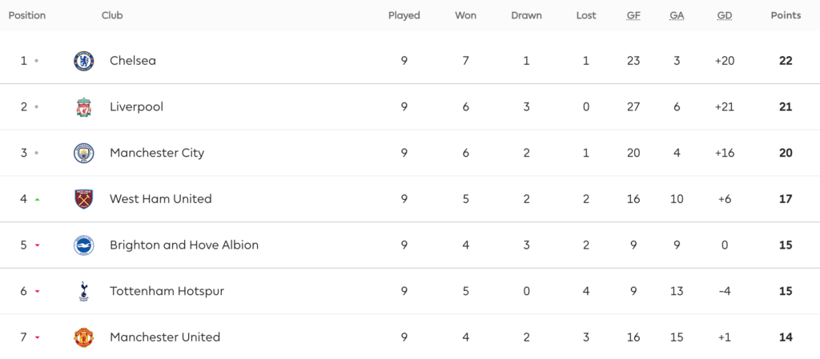820x359 pixels.
Task: Click Brighton's red down-arrow movement indicator
Action: coord(37,245)
